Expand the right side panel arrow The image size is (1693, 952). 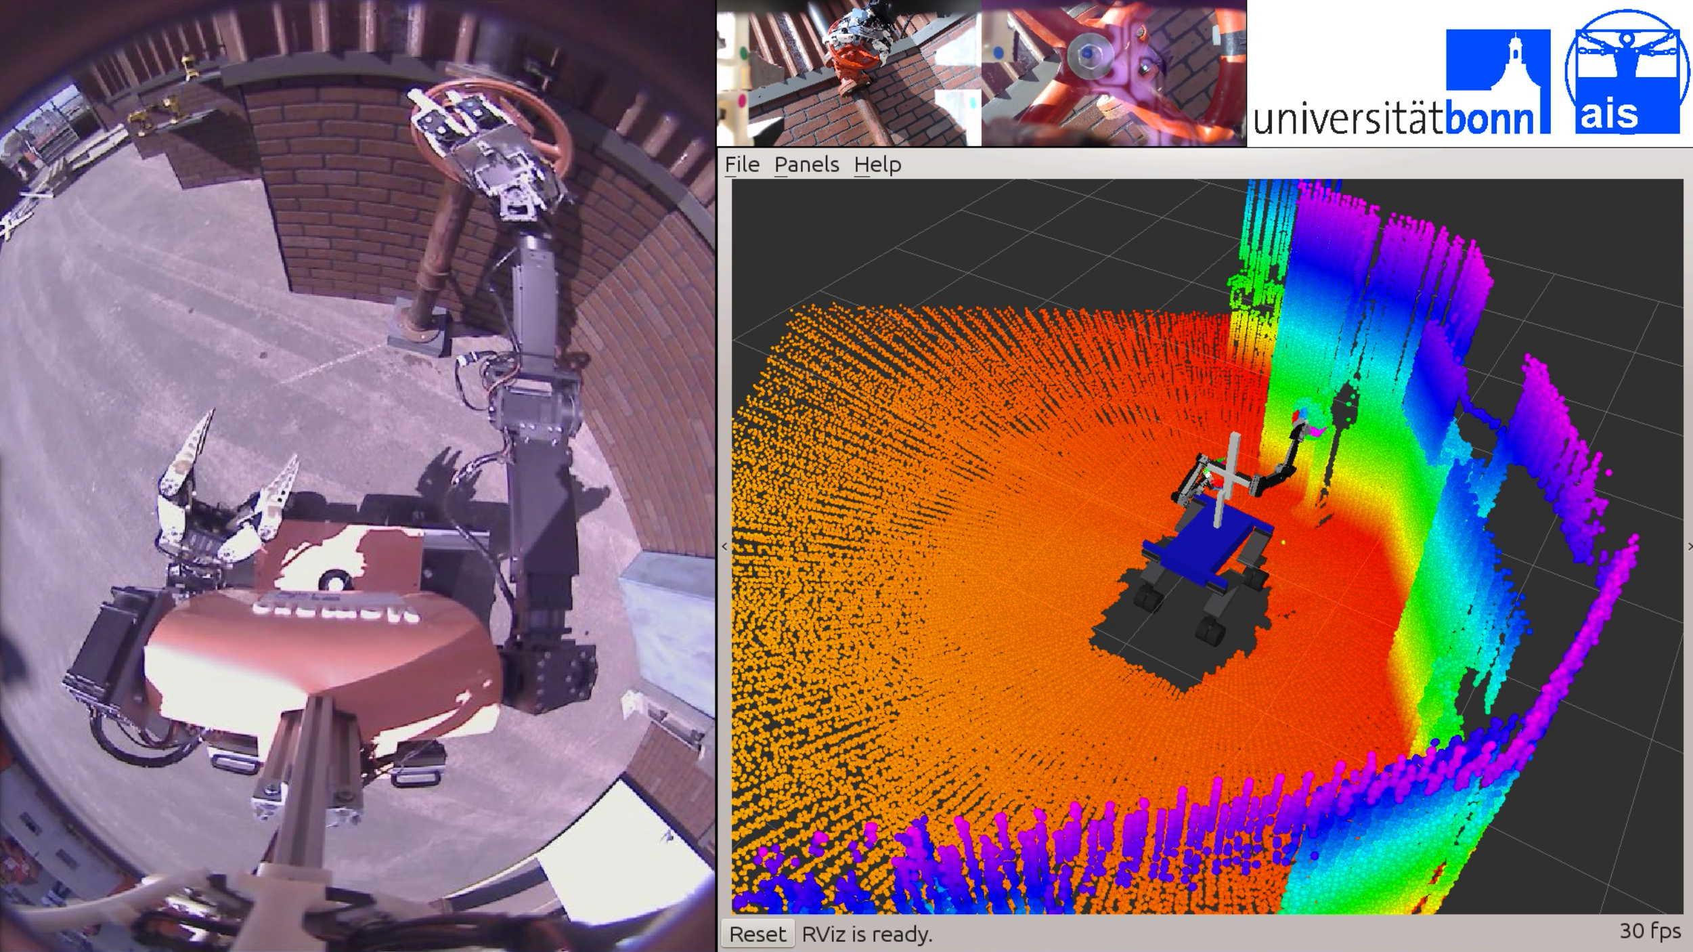coord(1689,546)
